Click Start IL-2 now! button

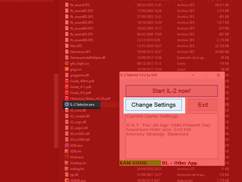pos(172,91)
